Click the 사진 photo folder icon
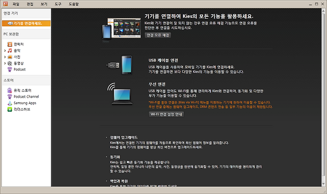The height and width of the screenshot is (194, 327). click(10, 57)
